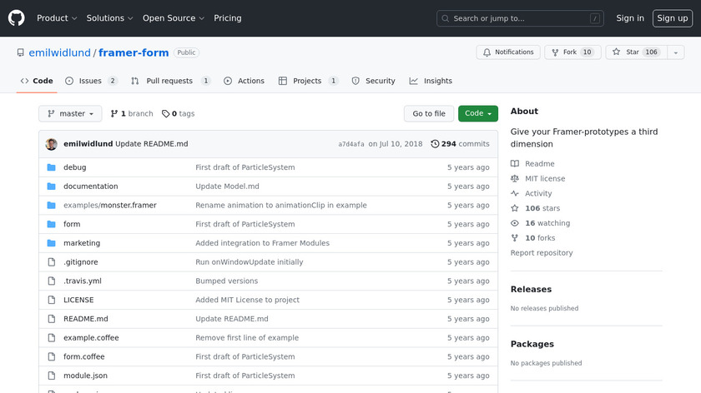The width and height of the screenshot is (701, 393).
Task: Click the MIT license scale icon
Action: point(515,179)
